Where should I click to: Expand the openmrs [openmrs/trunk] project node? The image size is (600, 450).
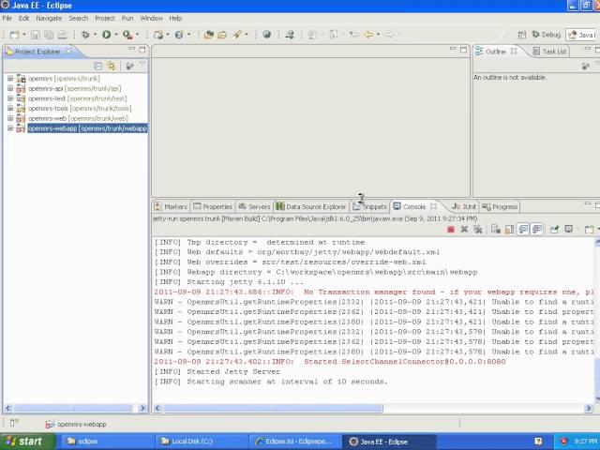10,79
